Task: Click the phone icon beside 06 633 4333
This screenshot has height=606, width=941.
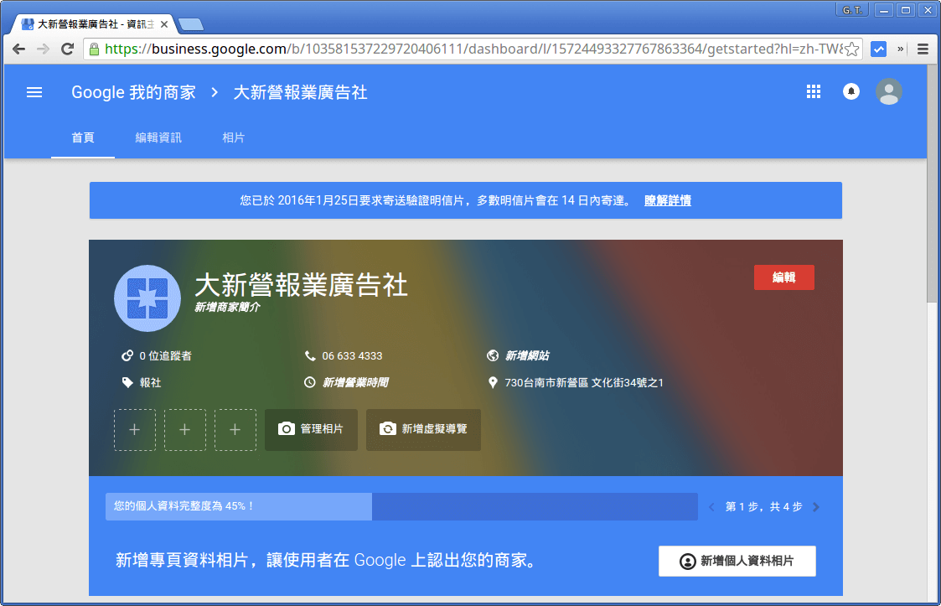Action: coord(311,355)
